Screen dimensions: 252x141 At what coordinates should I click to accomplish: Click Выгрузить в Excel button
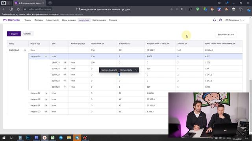(226, 34)
